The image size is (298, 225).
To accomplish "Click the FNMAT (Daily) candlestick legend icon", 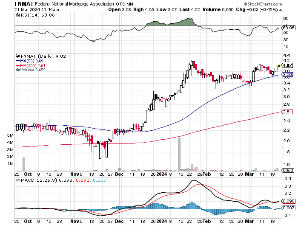I will [18, 56].
